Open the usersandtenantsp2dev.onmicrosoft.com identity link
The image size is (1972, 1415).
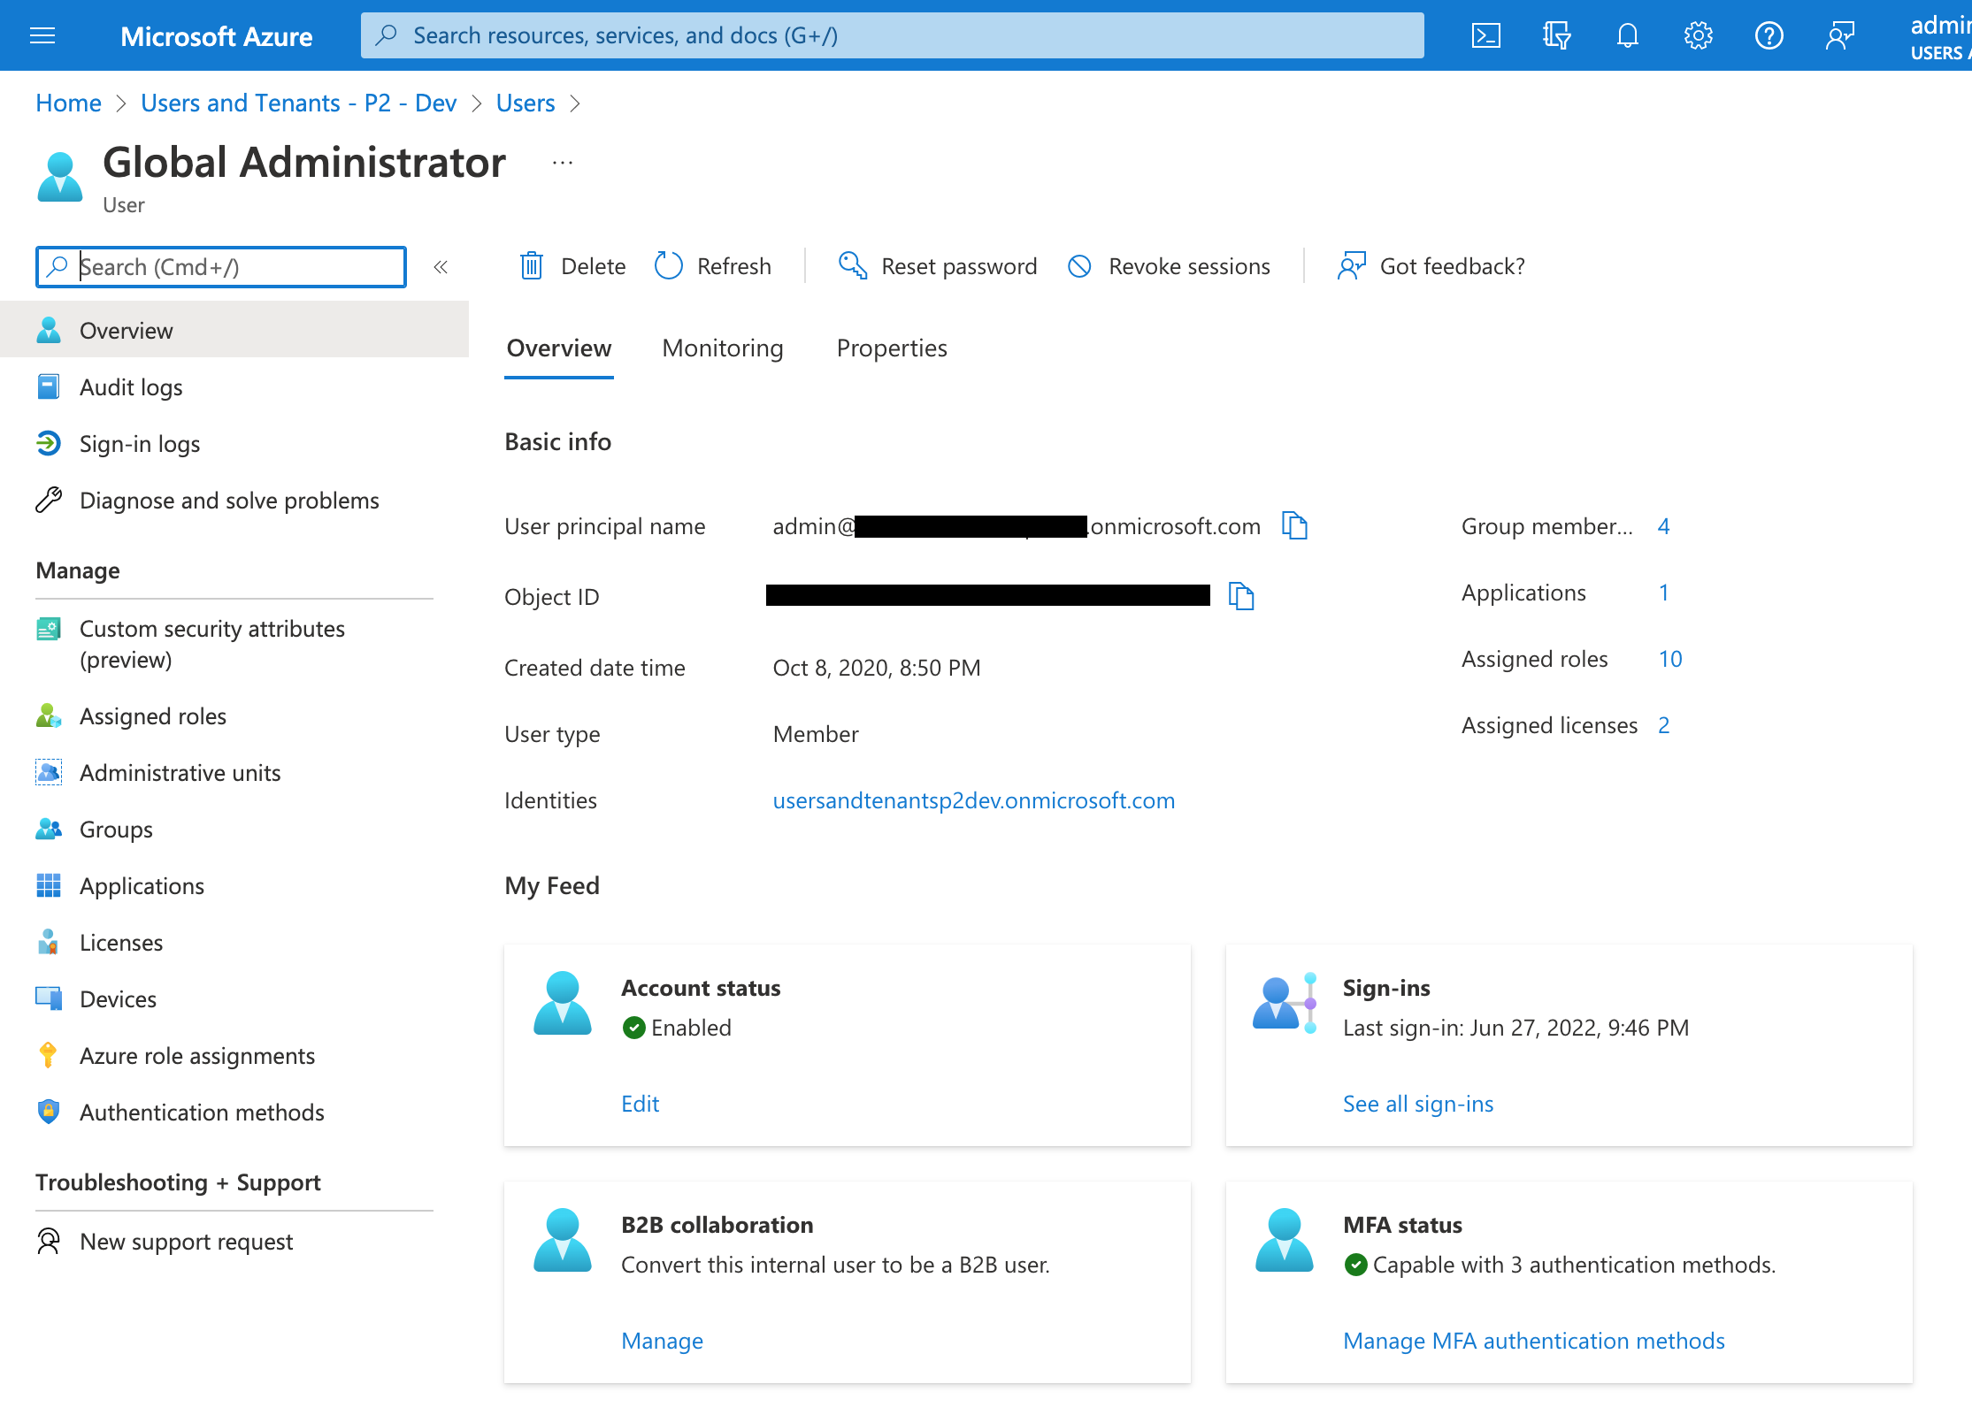point(973,799)
